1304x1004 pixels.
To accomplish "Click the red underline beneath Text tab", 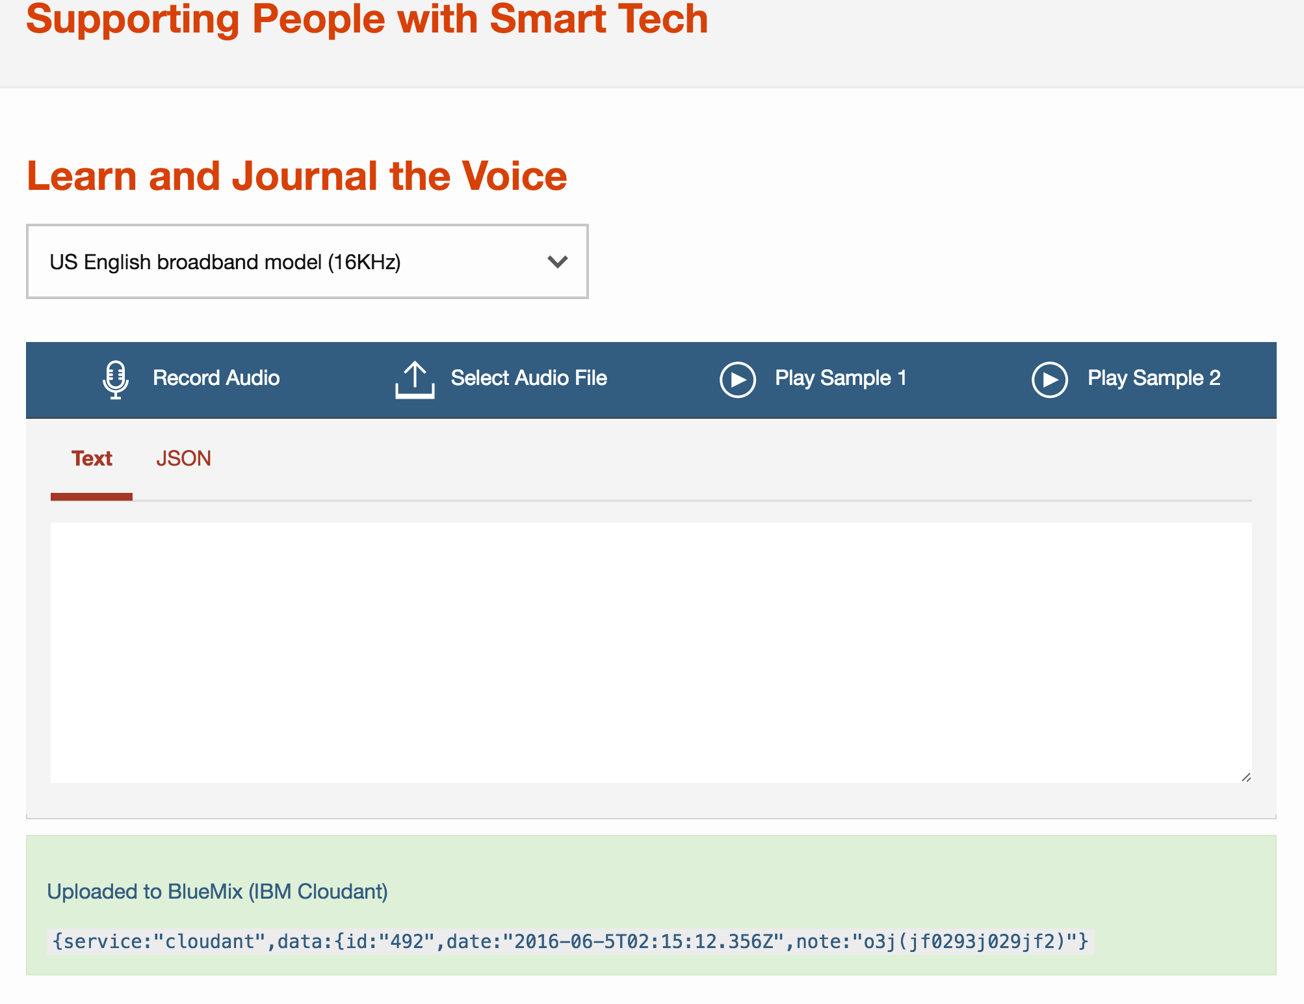I will pyautogui.click(x=92, y=497).
